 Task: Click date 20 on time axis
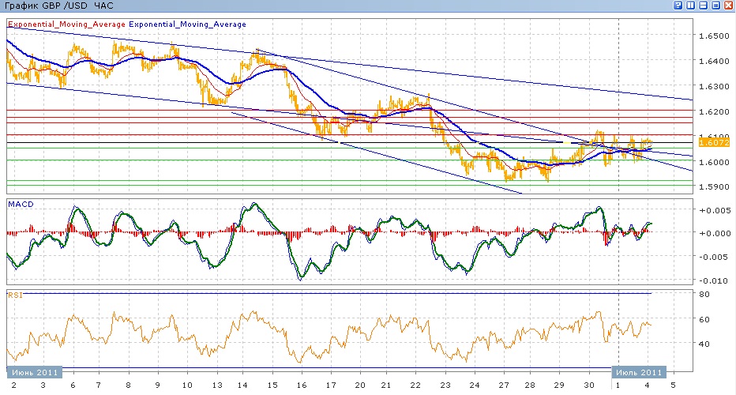[x=360, y=386]
